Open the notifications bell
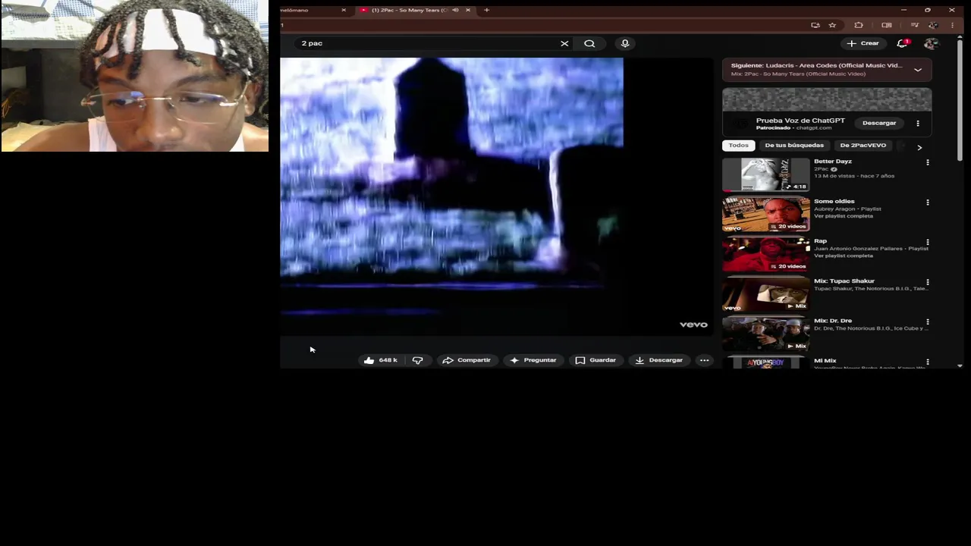The width and height of the screenshot is (971, 546). pos(902,43)
